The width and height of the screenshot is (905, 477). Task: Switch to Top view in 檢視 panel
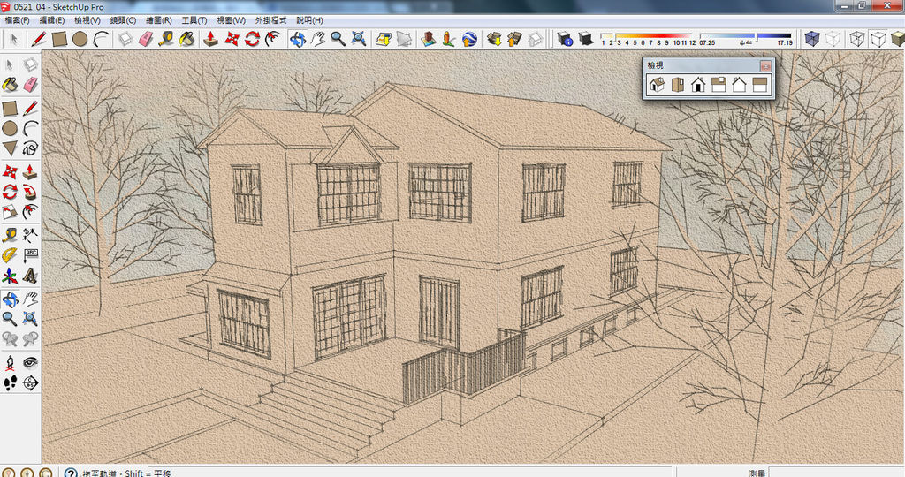pos(678,86)
